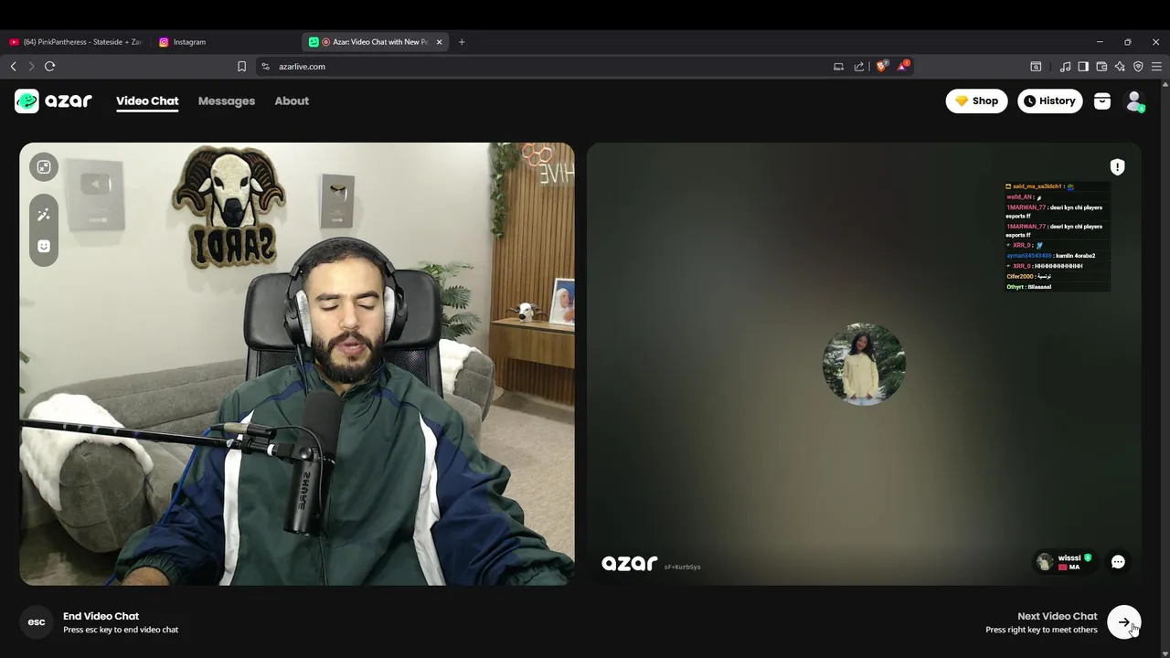Click the Next Video Chat label
The height and width of the screenshot is (658, 1170).
point(1057,616)
